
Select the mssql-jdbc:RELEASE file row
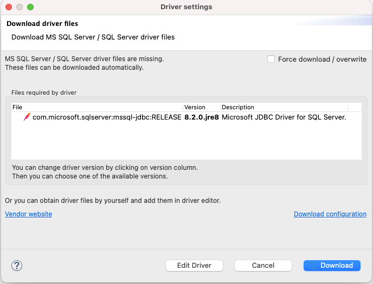click(106, 117)
